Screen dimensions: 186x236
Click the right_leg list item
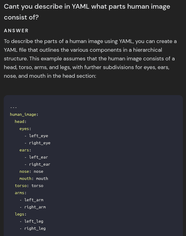33,229
